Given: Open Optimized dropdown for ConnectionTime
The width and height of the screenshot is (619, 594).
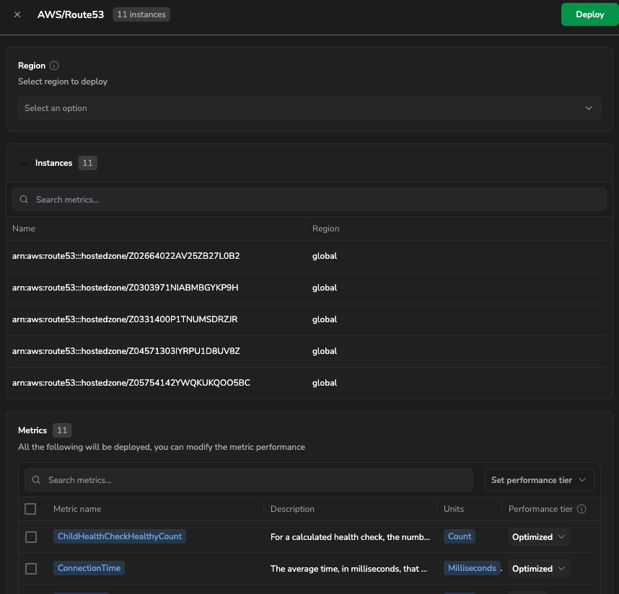Looking at the screenshot, I should pos(539,568).
